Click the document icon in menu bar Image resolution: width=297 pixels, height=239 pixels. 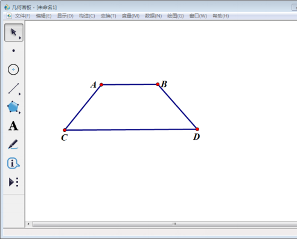(9, 16)
